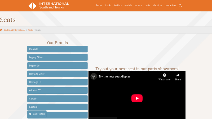
Task: Select the Pinnacle brand button
Action: 57,49
